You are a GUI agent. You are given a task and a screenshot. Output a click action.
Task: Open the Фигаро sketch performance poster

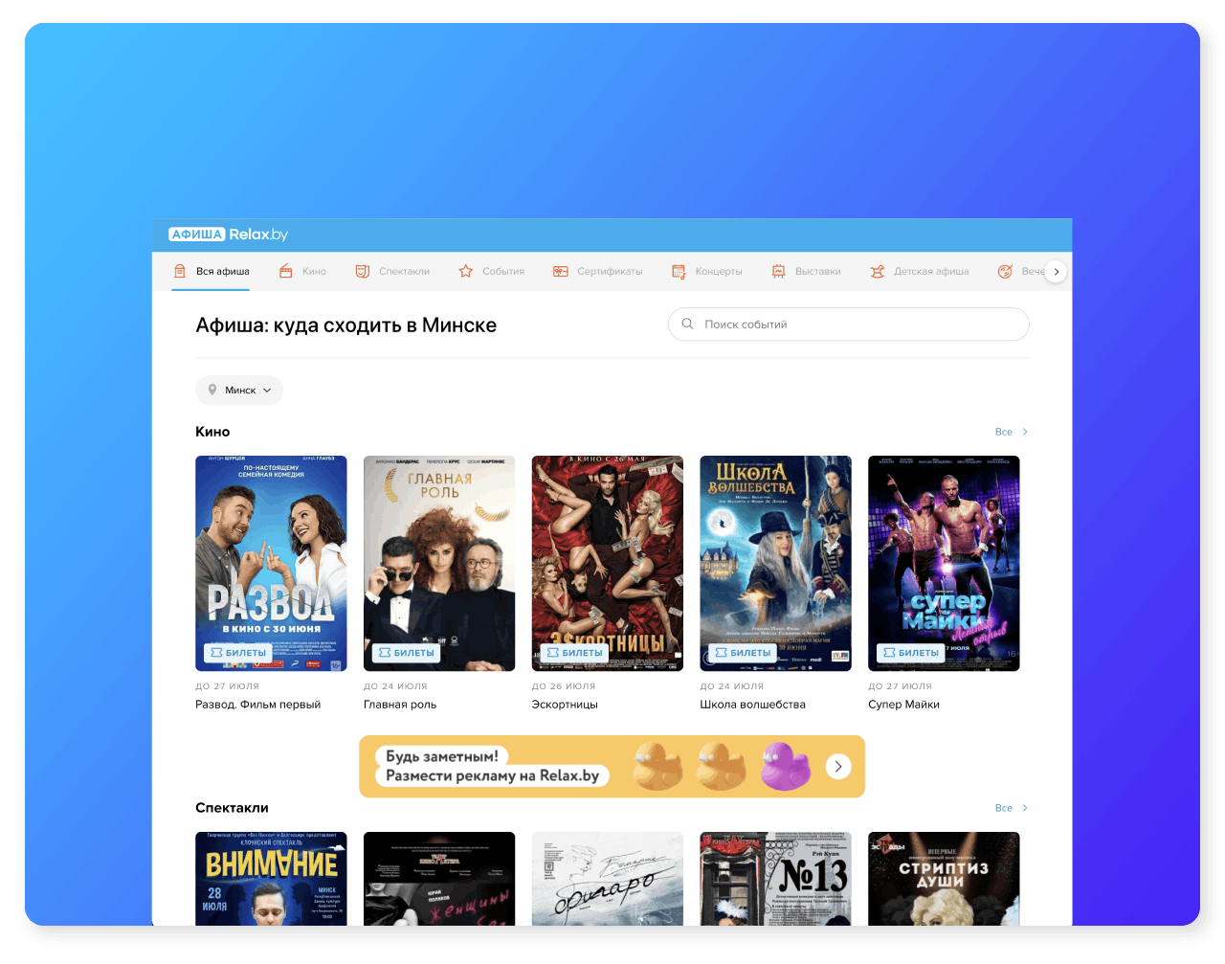[x=608, y=879]
